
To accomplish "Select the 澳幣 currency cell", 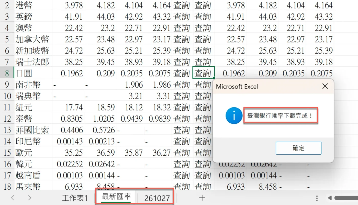I will (33, 28).
